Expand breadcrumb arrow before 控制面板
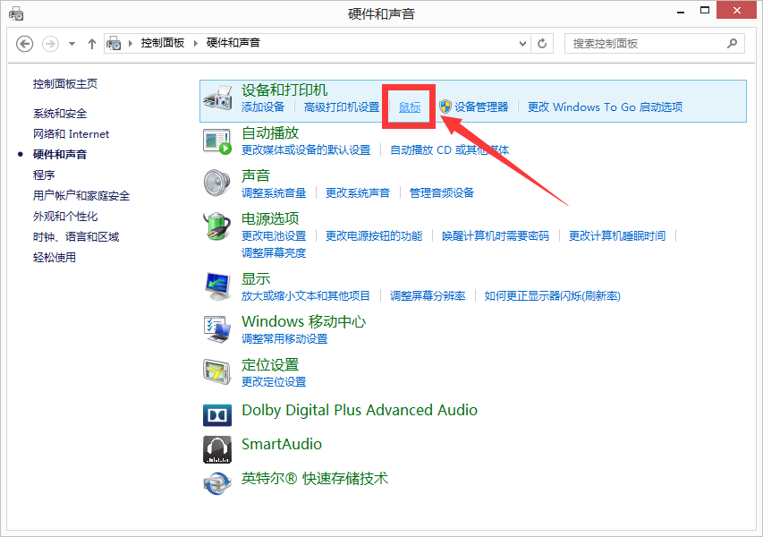763x537 pixels. pyautogui.click(x=131, y=44)
